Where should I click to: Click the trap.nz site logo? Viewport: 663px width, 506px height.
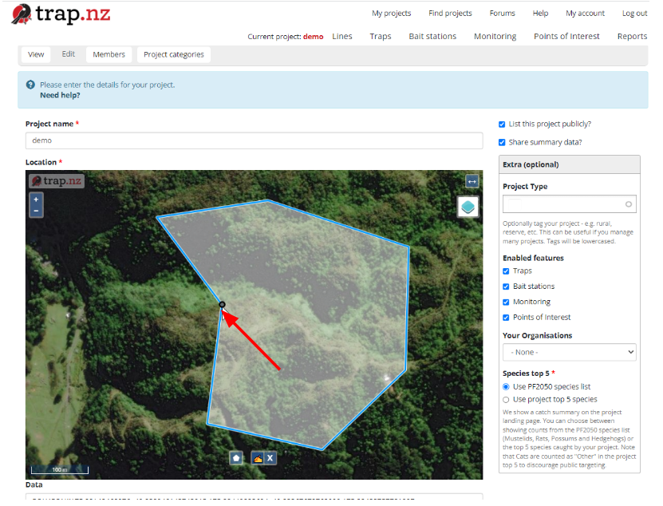[x=61, y=14]
